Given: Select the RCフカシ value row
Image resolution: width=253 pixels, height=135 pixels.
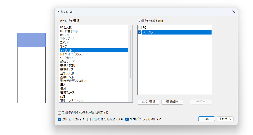Looking at the screenshot, I should [177, 32].
